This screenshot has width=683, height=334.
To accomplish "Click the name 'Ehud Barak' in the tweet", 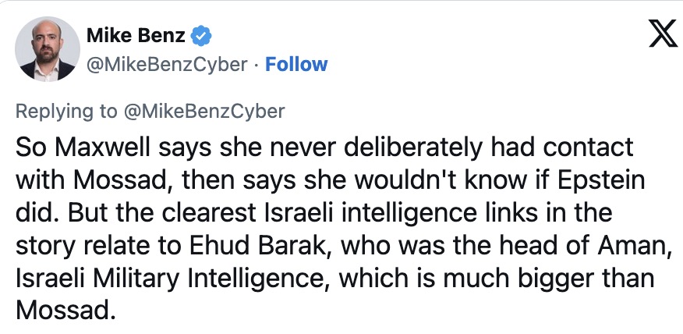I will point(259,246).
